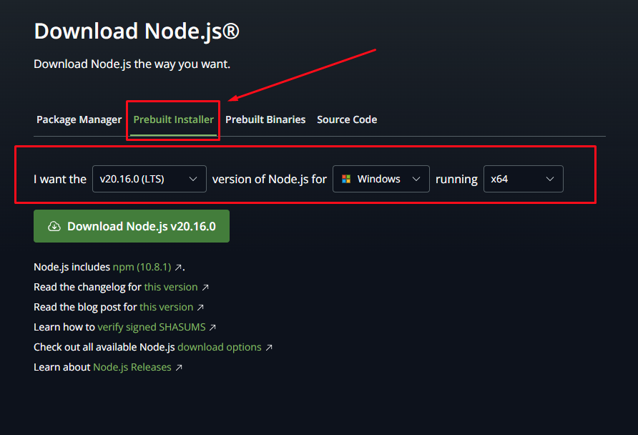Open the x64 architecture dropdown
Viewport: 638px width, 435px height.
coord(524,179)
